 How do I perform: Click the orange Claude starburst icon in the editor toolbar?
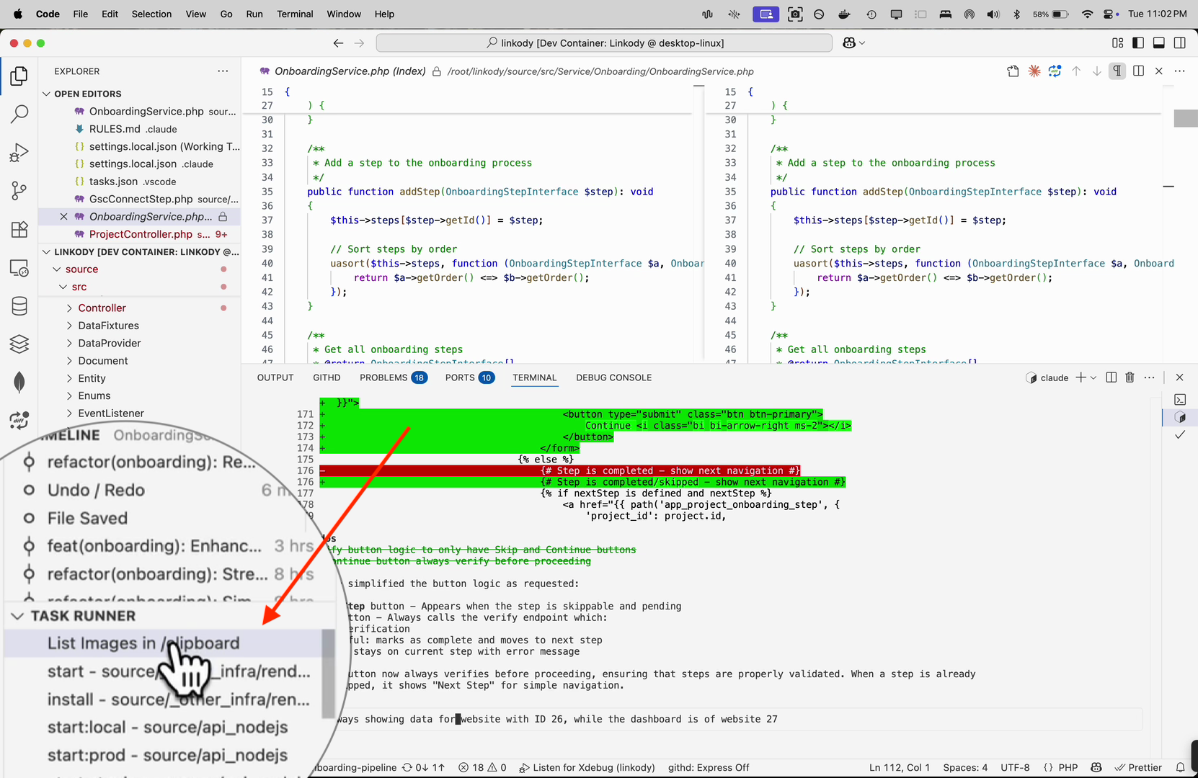[x=1034, y=71]
